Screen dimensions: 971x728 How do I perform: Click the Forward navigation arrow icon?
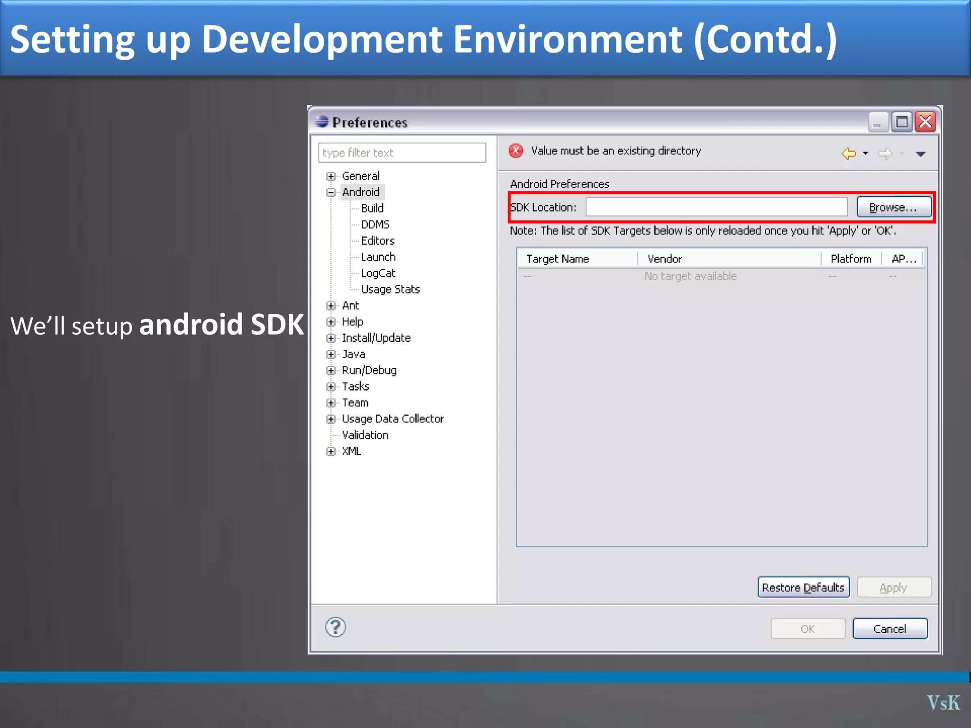[885, 154]
